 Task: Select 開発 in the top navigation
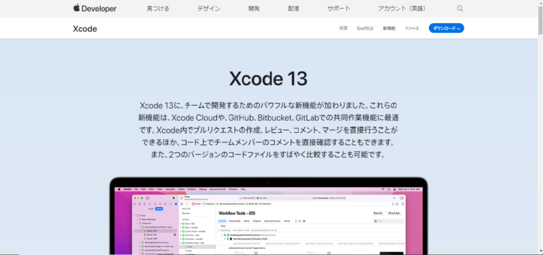click(x=254, y=9)
